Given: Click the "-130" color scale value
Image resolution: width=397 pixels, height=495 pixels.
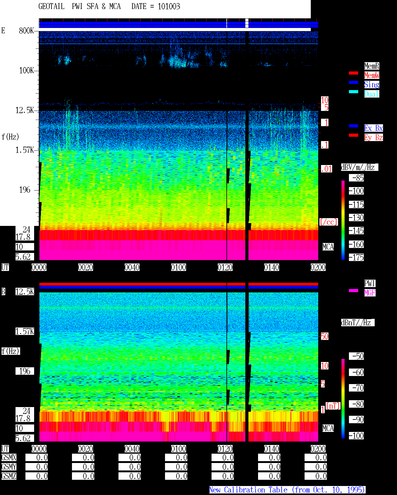Looking at the screenshot, I should 356,218.
